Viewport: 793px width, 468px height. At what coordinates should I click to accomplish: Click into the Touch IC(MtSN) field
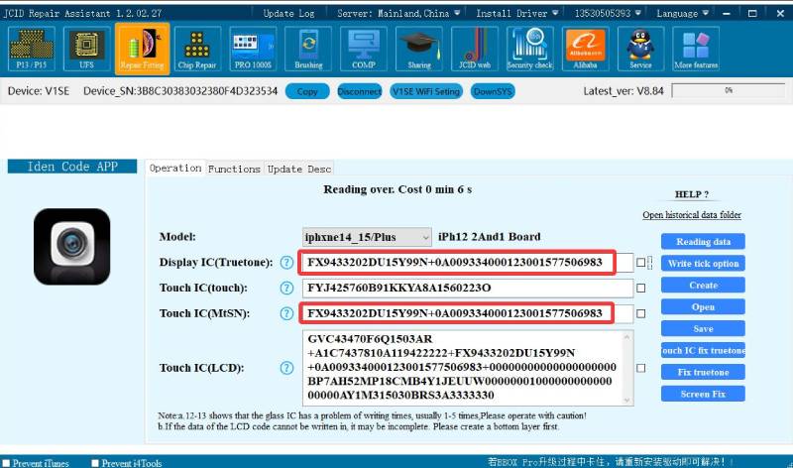pyautogui.click(x=467, y=313)
